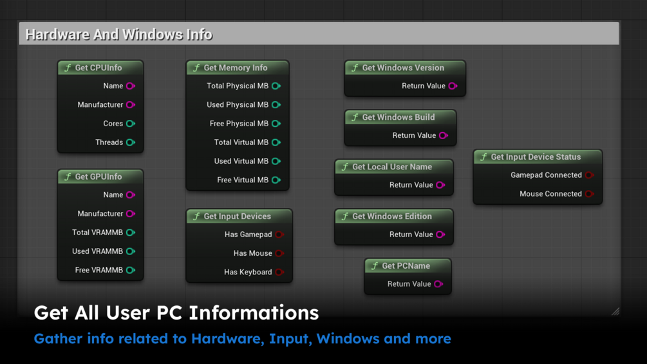Select the Get Input Device Status node header

pyautogui.click(x=538, y=157)
